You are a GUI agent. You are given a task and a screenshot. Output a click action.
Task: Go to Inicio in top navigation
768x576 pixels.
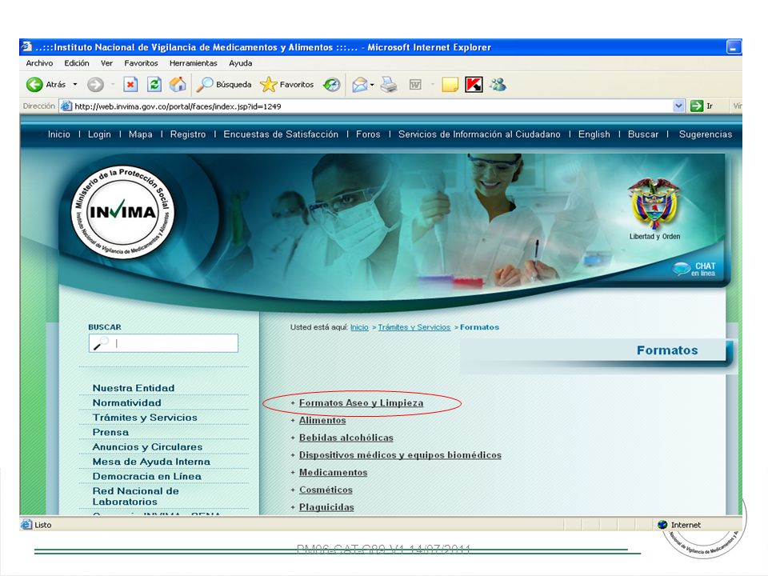[x=58, y=134]
